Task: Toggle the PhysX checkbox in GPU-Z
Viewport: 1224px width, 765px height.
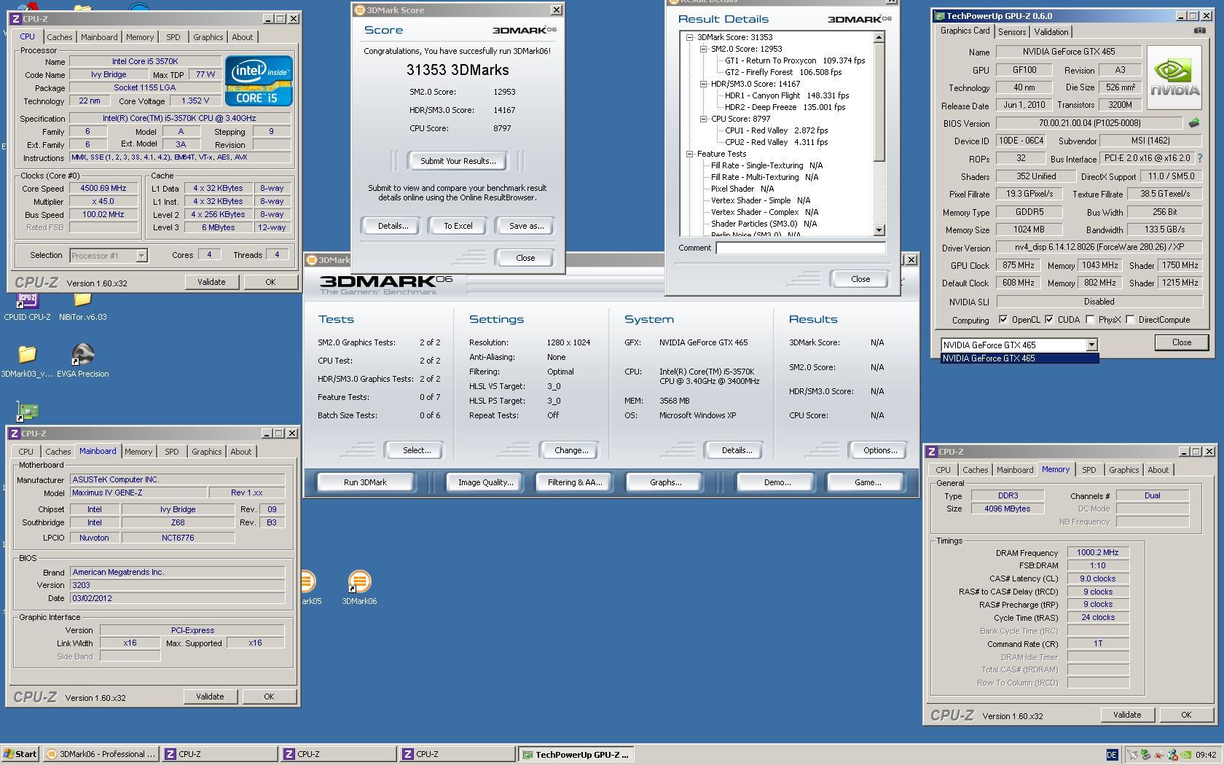Action: [1090, 320]
